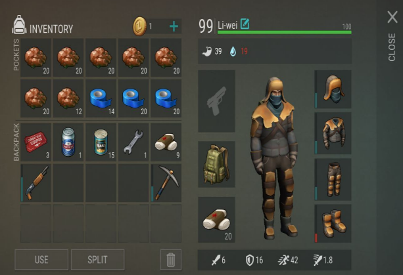Select the equipped boots slot
The image size is (403, 275).
point(333,223)
